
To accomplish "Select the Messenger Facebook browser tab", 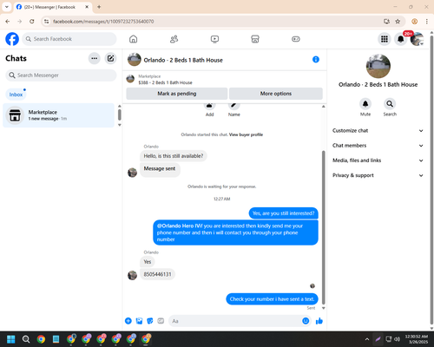I will tap(52, 7).
